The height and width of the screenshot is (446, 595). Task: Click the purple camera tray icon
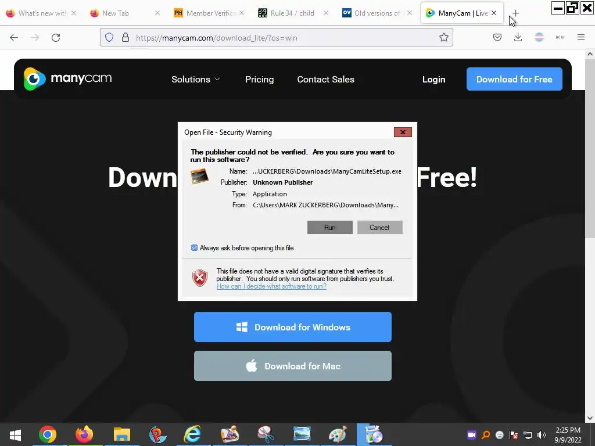(x=472, y=434)
